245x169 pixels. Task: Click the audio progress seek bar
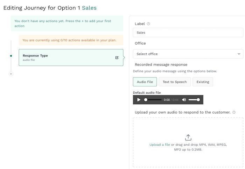(x=153, y=100)
